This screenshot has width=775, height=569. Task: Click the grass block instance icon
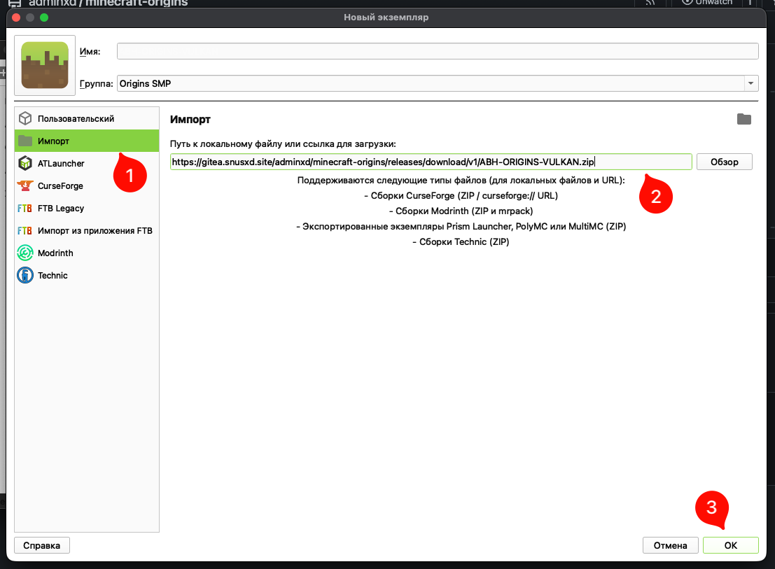(45, 65)
